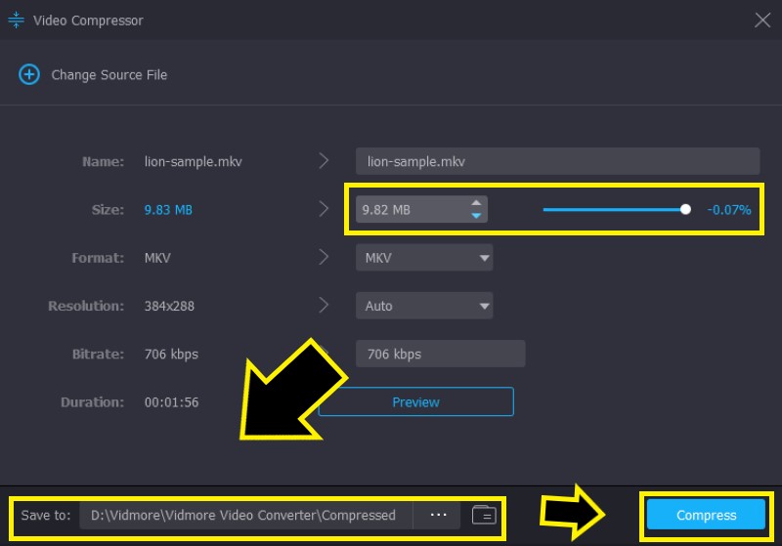
Task: Click the Video Compressor title bar icon
Action: tap(16, 20)
